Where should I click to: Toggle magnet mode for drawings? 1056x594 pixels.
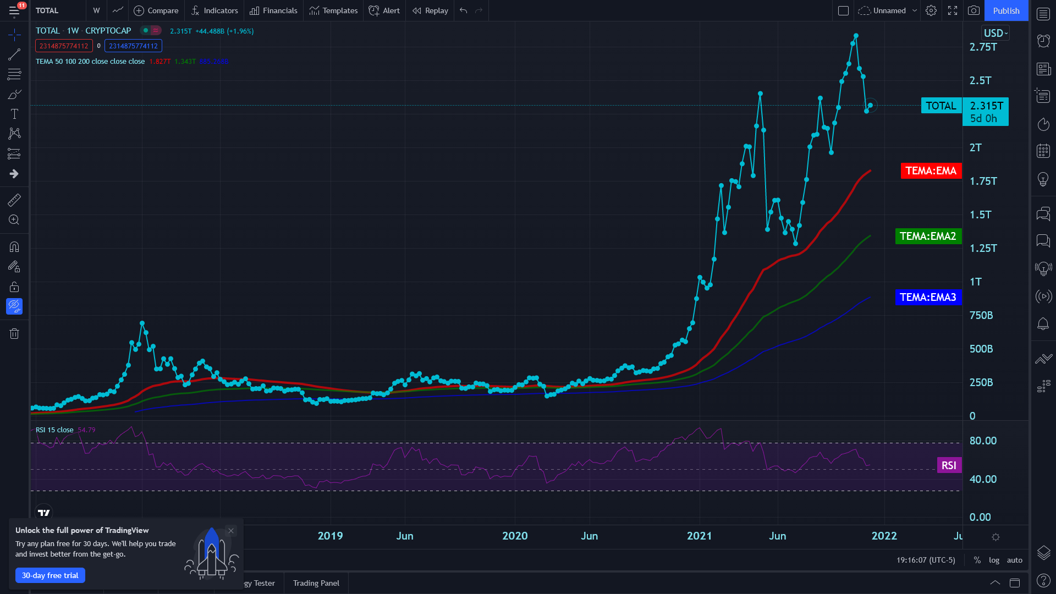coord(14,246)
